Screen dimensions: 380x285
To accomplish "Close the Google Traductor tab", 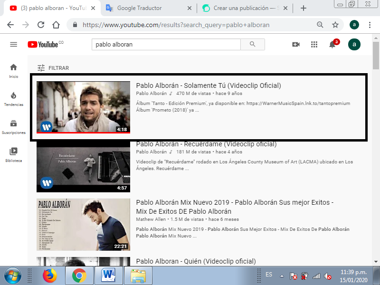I will coord(190,8).
